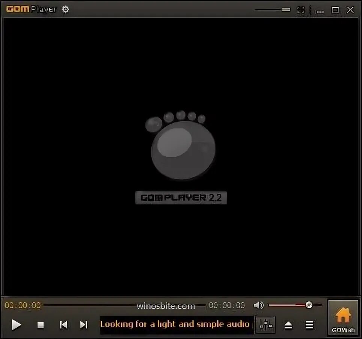Start playback with the Play button
362x339 pixels.
coord(16,325)
